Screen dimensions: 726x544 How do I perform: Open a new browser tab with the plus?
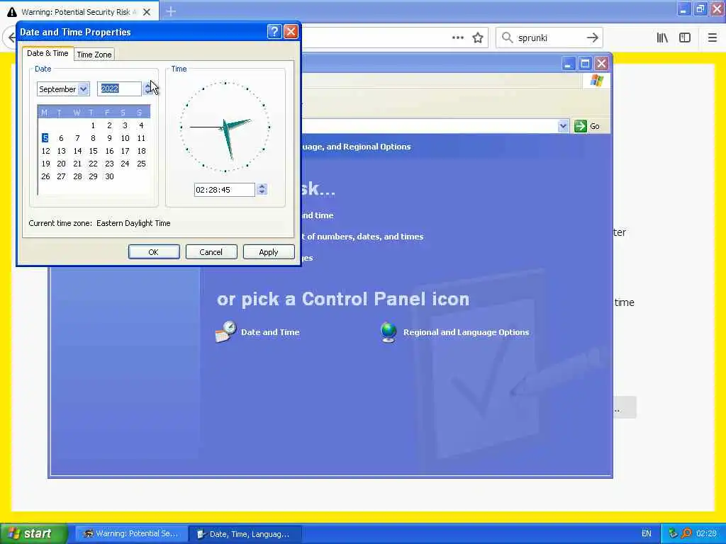click(x=171, y=11)
